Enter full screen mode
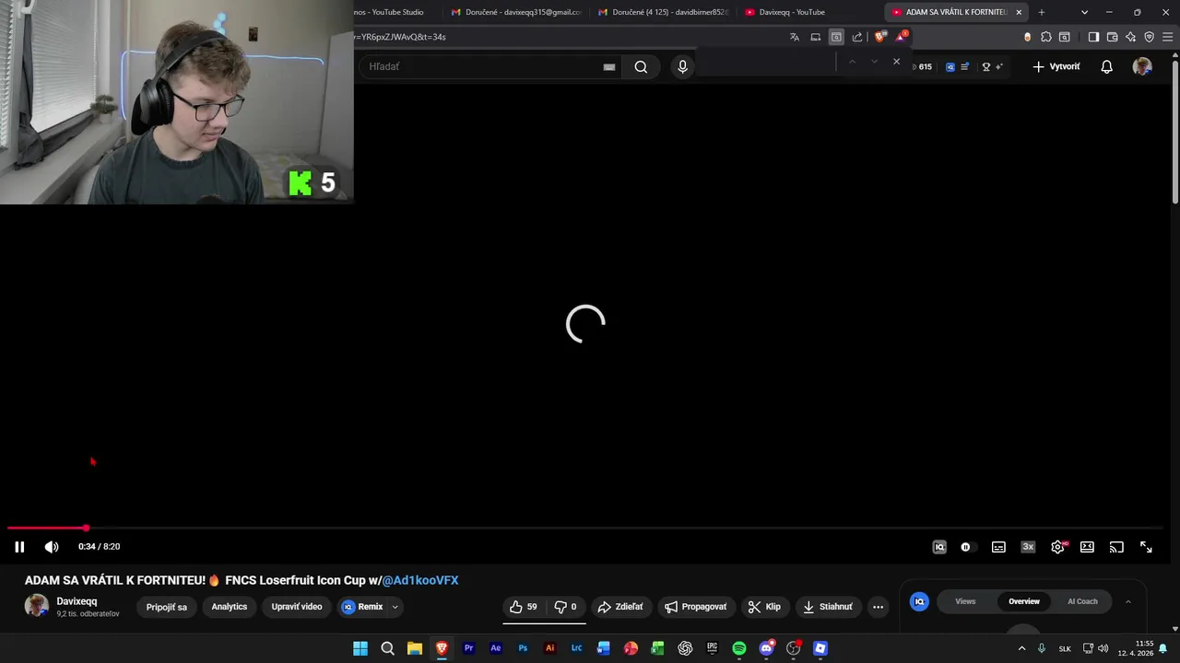The width and height of the screenshot is (1180, 663). pyautogui.click(x=1146, y=547)
